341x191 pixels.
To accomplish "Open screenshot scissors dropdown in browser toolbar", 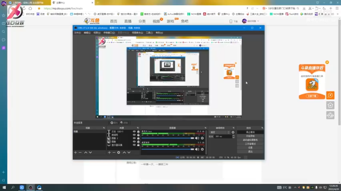I will pyautogui.click(x=313, y=8).
